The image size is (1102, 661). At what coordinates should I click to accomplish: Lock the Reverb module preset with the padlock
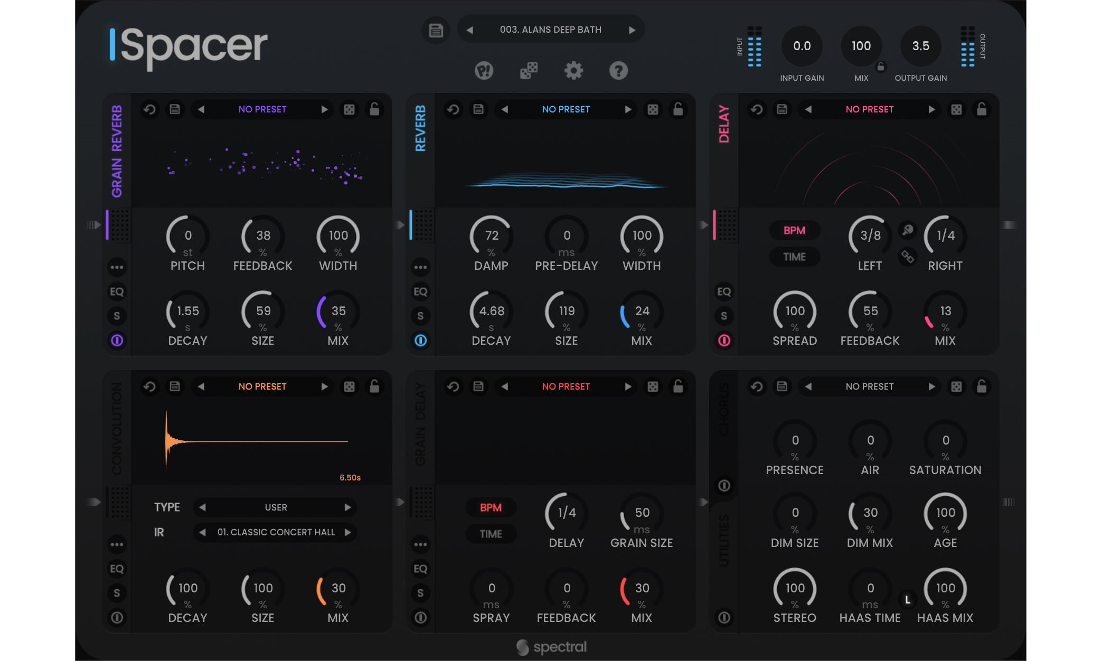tap(679, 109)
